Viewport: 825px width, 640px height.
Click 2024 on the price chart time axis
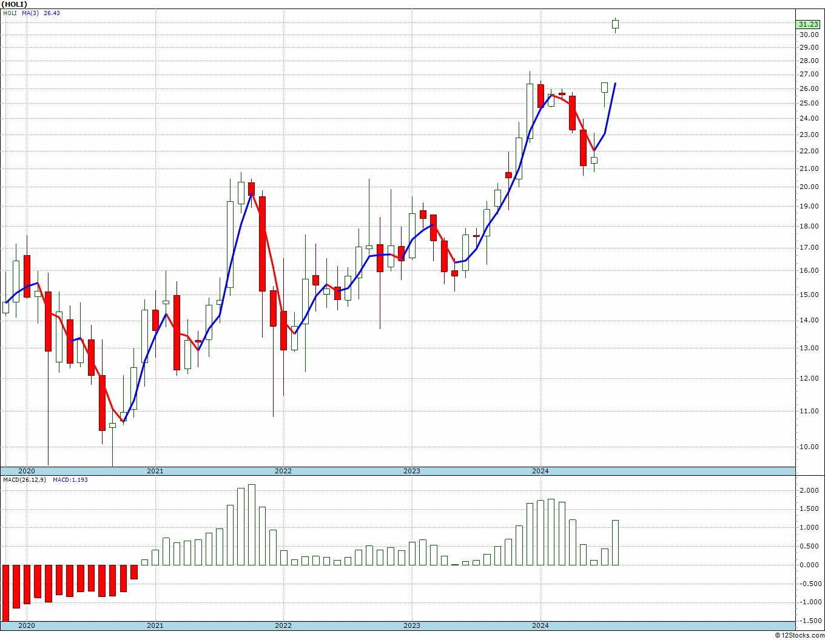tap(540, 471)
